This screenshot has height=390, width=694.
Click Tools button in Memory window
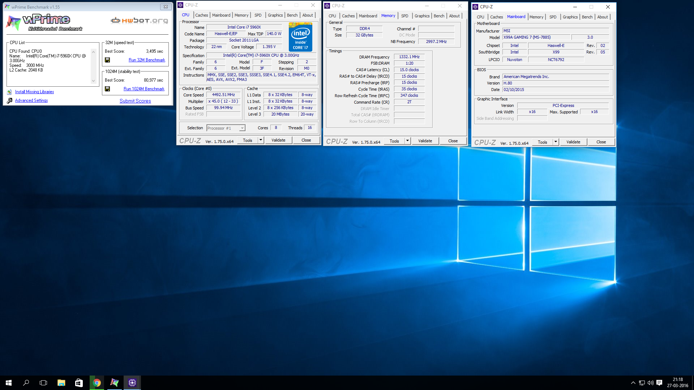(394, 141)
